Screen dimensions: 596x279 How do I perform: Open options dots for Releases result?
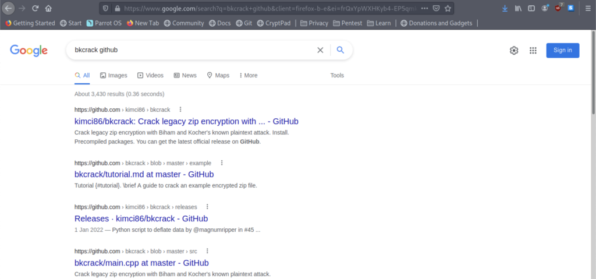pos(208,207)
